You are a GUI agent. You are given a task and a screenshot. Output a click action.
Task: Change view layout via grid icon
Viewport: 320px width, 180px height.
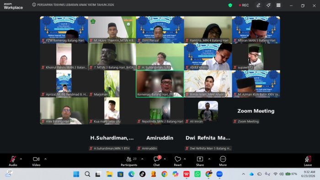[278, 5]
